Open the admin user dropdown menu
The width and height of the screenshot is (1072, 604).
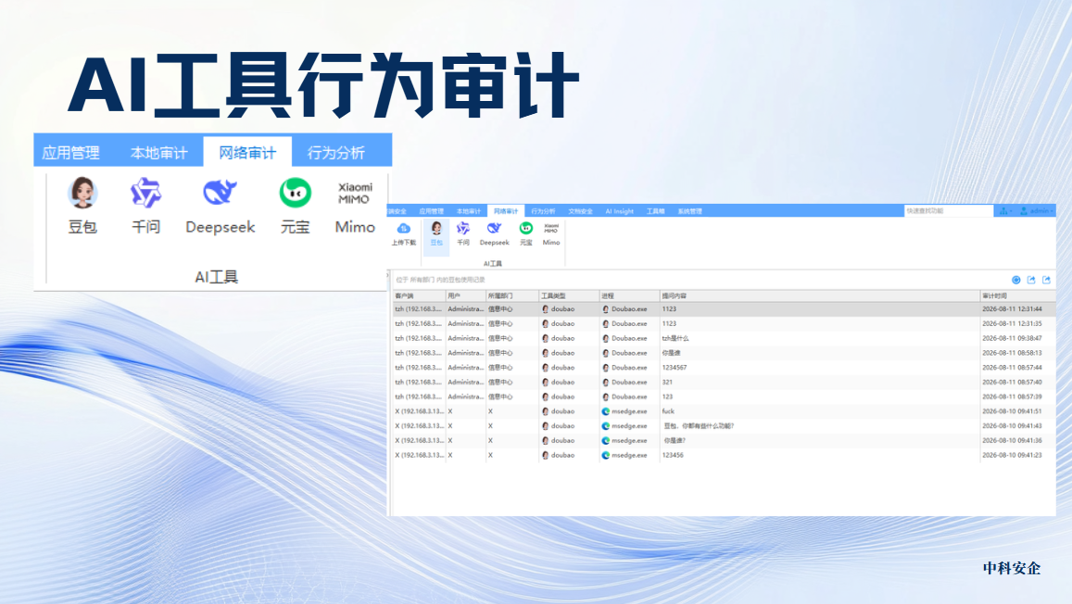point(1037,211)
